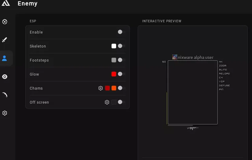The height and width of the screenshot is (160, 252).
Task: Open the orange Chams color swatch
Action: (114, 88)
